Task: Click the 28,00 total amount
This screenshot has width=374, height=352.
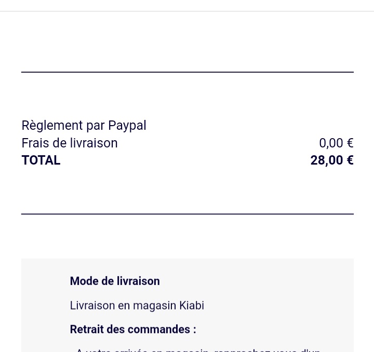Action: coord(327,160)
